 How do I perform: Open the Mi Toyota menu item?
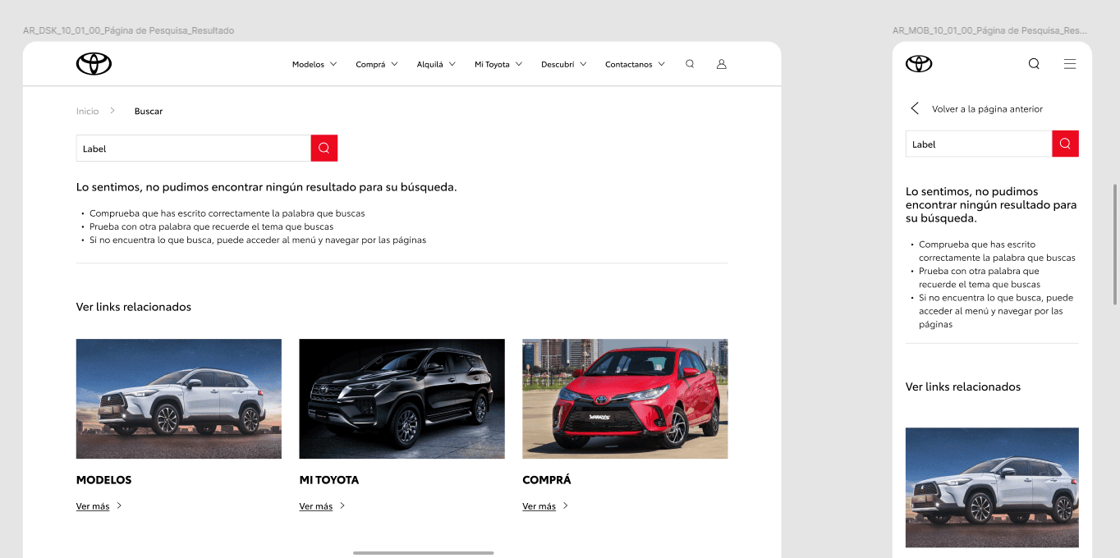tap(498, 65)
